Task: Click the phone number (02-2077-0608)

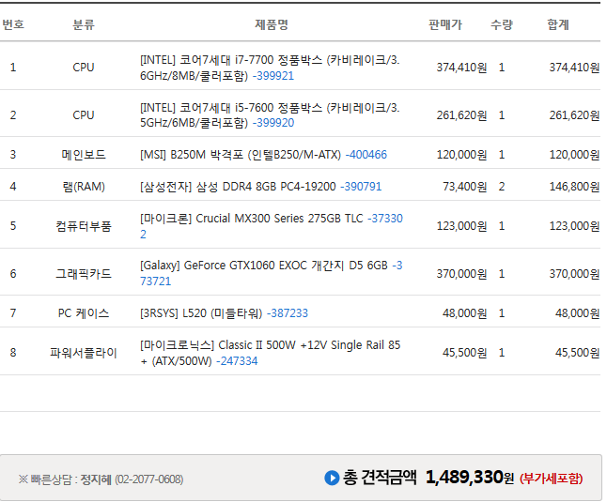Action: [149, 479]
